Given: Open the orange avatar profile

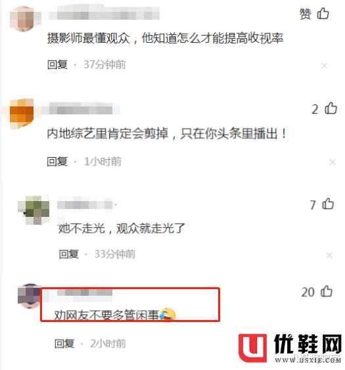Looking at the screenshot, I should tap(22, 114).
